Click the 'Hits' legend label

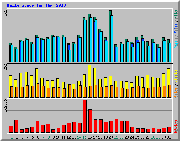(176, 14)
